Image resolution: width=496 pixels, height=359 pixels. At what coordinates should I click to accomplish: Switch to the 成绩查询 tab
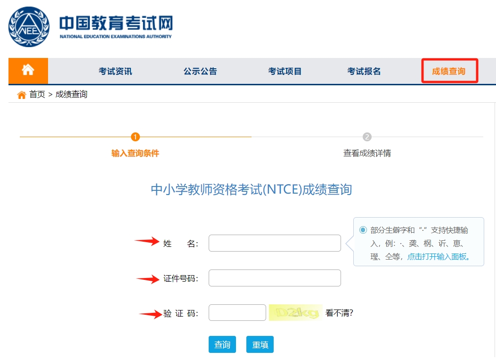449,71
